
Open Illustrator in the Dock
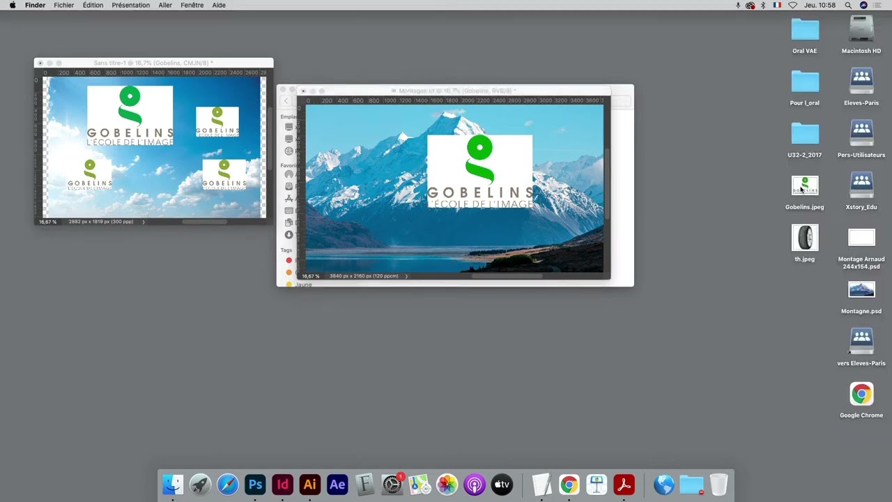(310, 485)
